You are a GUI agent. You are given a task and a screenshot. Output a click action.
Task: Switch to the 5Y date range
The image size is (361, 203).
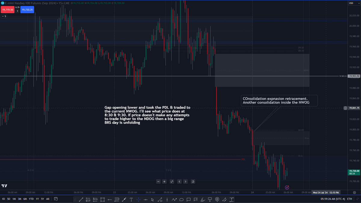[42, 199]
